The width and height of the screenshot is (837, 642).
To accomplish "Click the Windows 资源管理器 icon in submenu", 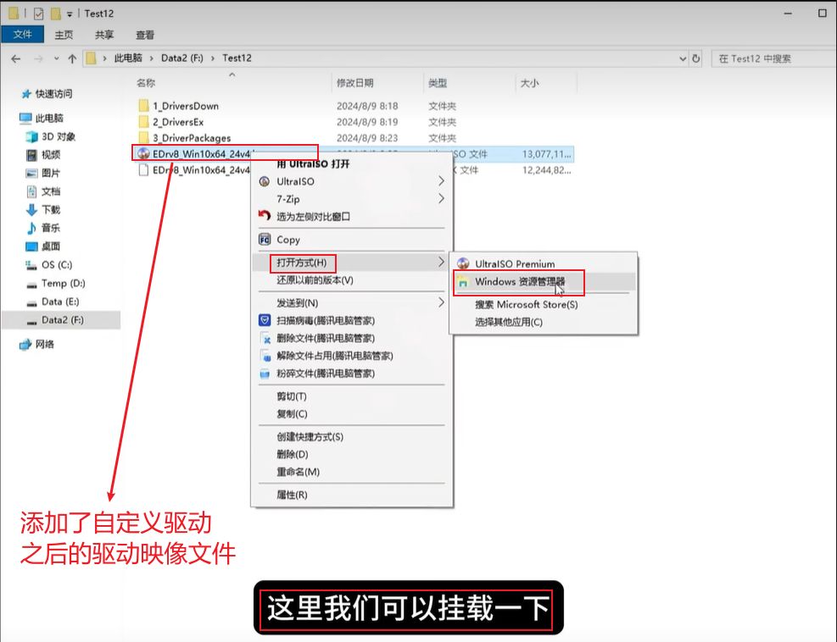I will [x=463, y=282].
